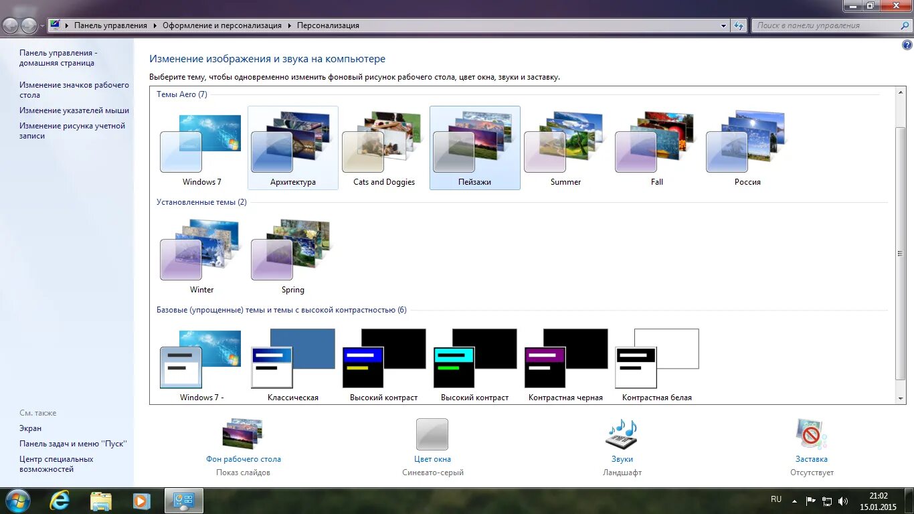Open the Звуки sound settings icon
Screen dimensions: 914x514
tap(622, 434)
